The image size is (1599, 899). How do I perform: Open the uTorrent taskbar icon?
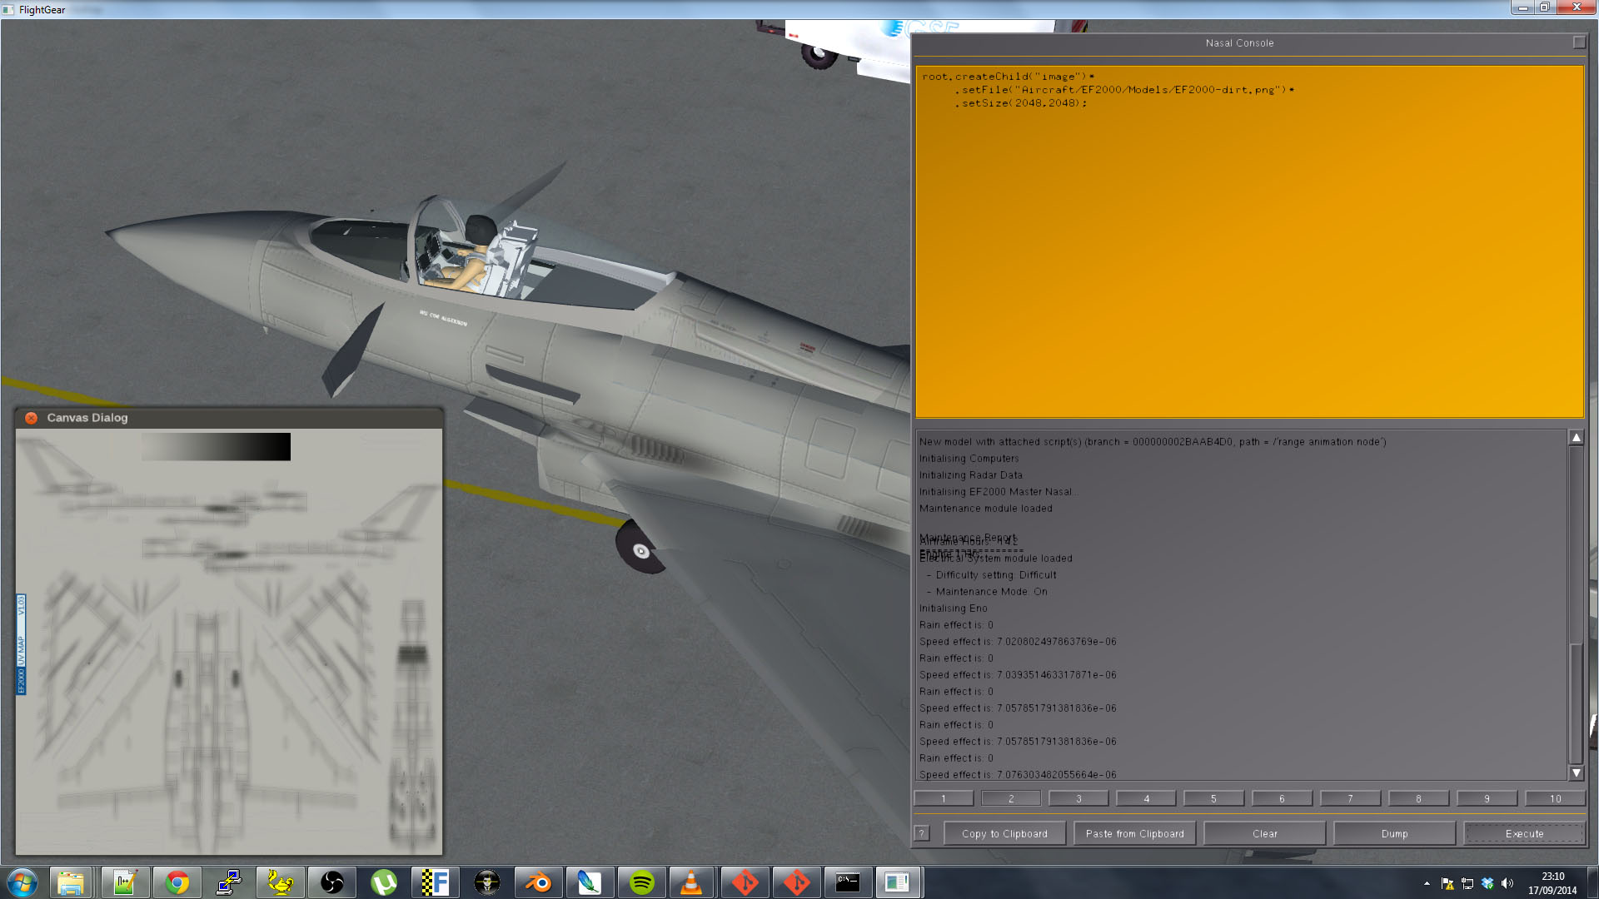pos(383,882)
